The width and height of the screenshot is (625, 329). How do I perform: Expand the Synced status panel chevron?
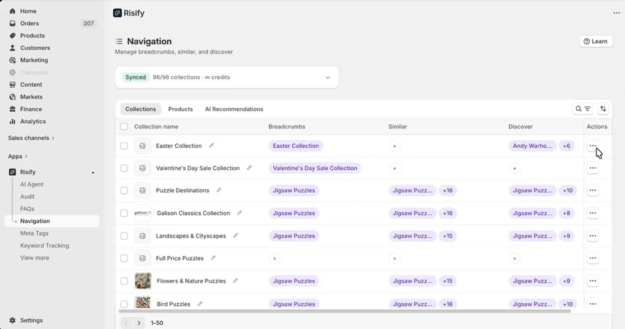coord(328,77)
